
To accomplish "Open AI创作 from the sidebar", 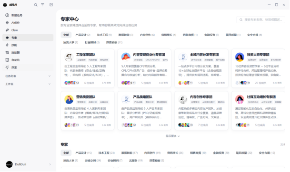I will point(28,22).
